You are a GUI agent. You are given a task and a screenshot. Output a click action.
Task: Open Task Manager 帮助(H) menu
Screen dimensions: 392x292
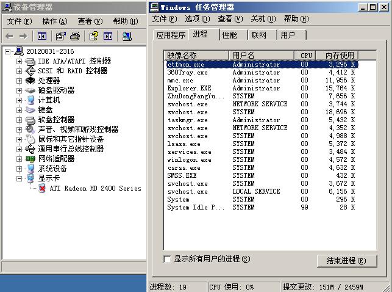pyautogui.click(x=296, y=19)
